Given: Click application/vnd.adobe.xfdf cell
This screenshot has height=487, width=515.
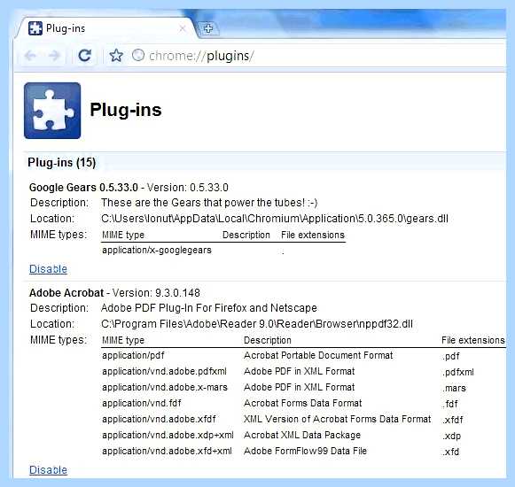Looking at the screenshot, I should (x=159, y=419).
